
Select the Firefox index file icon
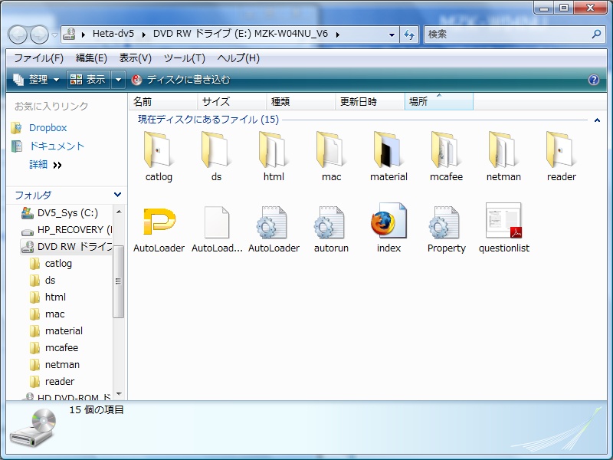coord(388,221)
